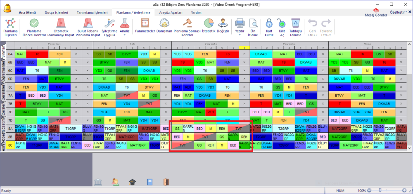The width and height of the screenshot is (413, 194).
Task: Open the Ana Menü tab
Action: coord(27,13)
